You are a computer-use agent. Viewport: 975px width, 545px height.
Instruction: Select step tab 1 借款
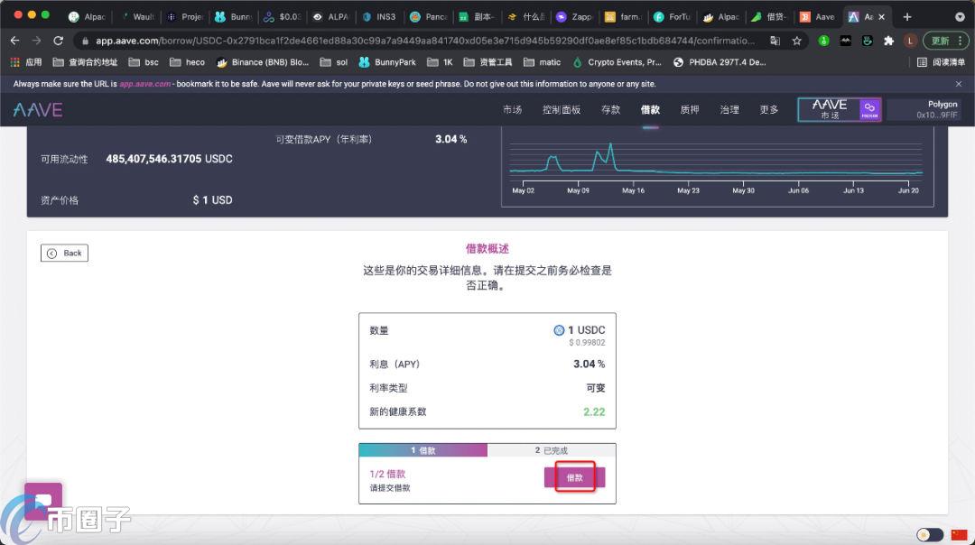pyautogui.click(x=422, y=450)
